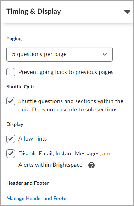Toggle the Allow hints checkbox

pos(11,139)
